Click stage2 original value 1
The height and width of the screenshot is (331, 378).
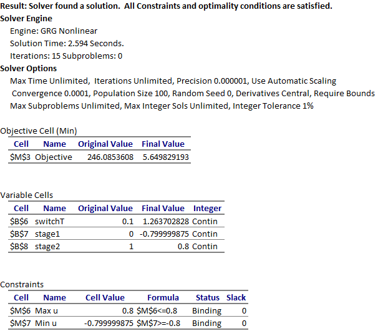point(131,247)
